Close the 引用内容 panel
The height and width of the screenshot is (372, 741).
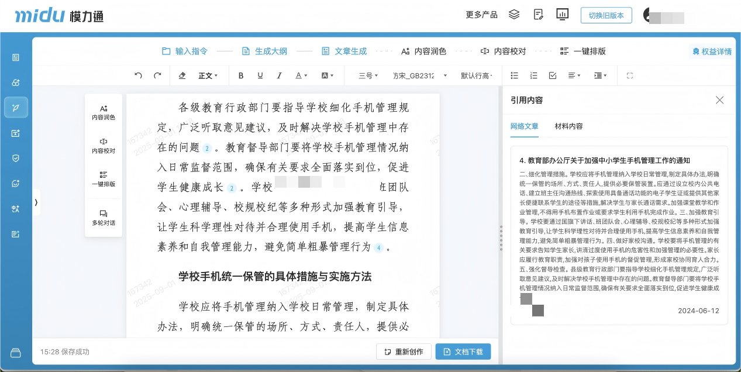tap(719, 100)
